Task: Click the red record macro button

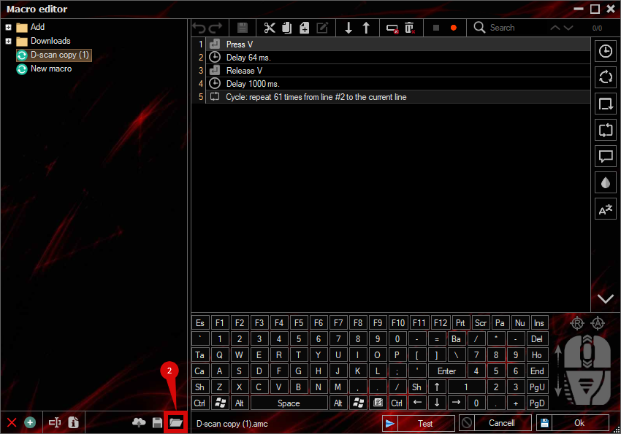Action: 454,28
